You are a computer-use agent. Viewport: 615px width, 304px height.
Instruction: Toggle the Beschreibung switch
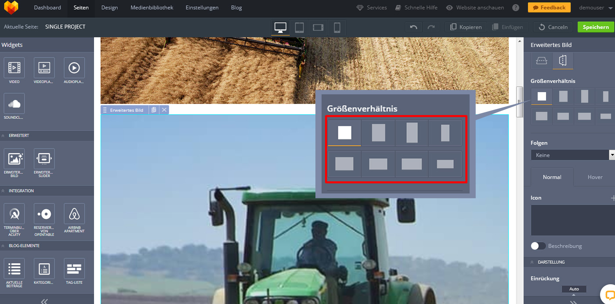(x=538, y=246)
